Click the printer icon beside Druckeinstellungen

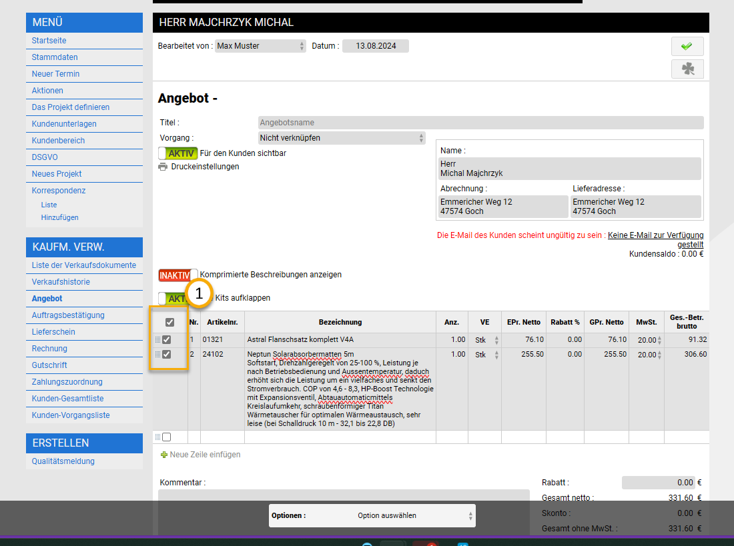(162, 167)
